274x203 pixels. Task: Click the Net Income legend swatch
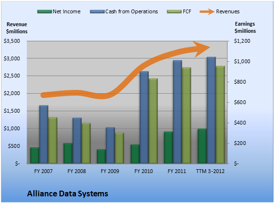(45, 12)
